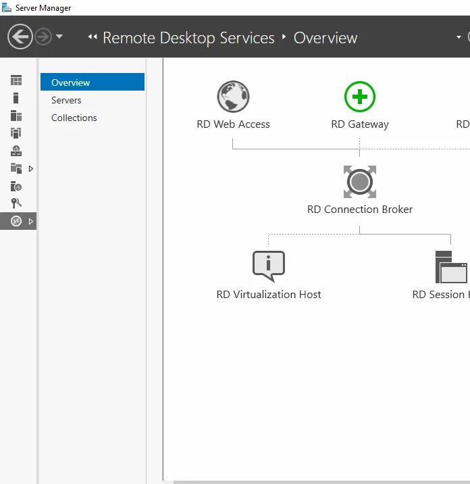470x484 pixels.
Task: Click Remote Desktop Services in the breadcrumb
Action: point(188,38)
